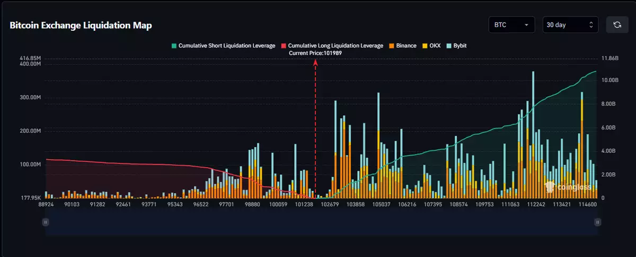Click the 105037 x-axis price label
This screenshot has height=257, width=636.
[x=381, y=204]
